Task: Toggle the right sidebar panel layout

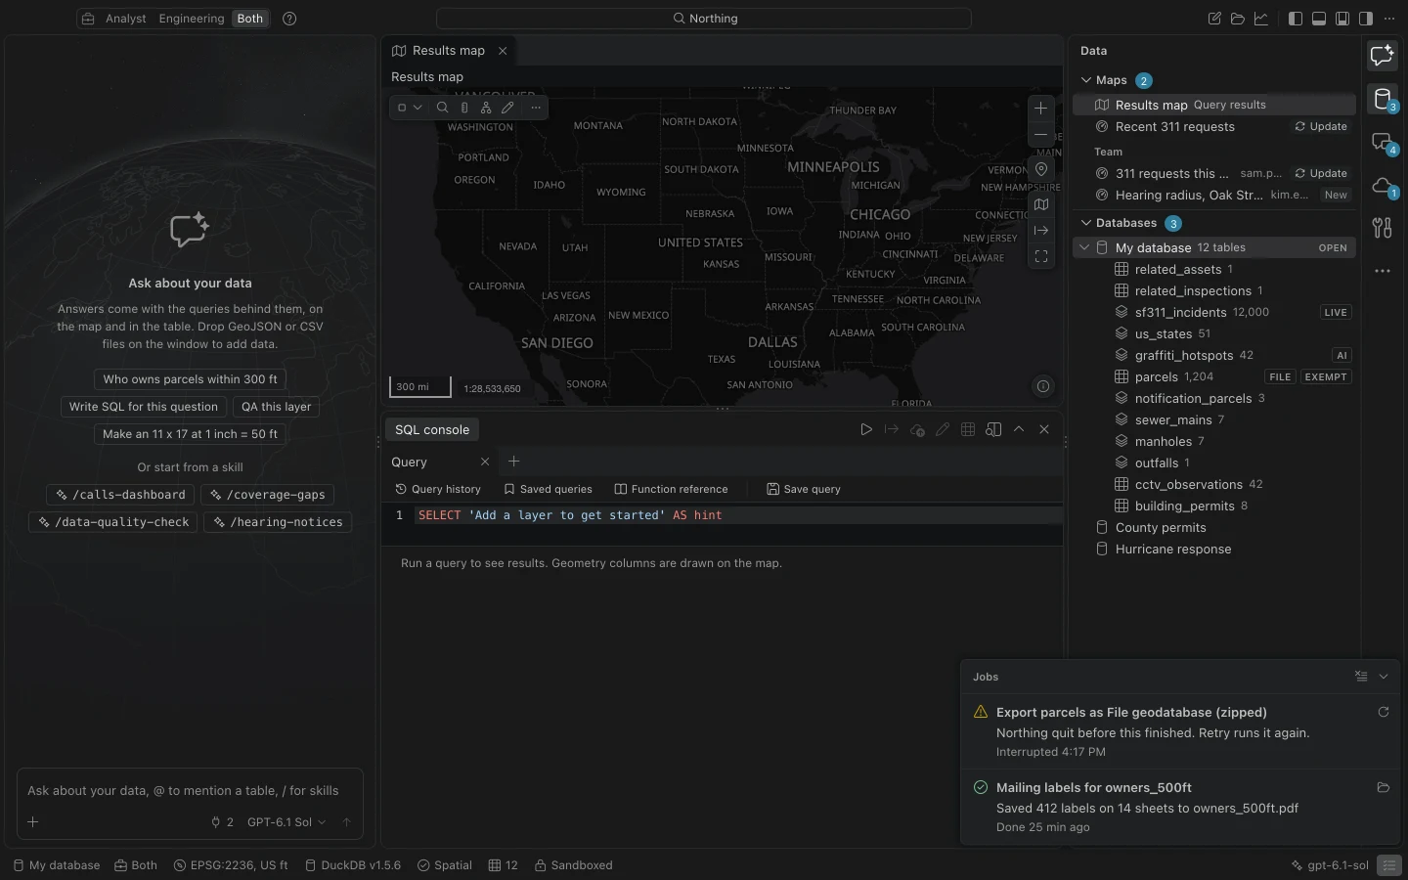Action: pos(1366,19)
